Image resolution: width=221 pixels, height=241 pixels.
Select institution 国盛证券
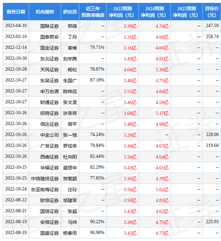[50, 233]
